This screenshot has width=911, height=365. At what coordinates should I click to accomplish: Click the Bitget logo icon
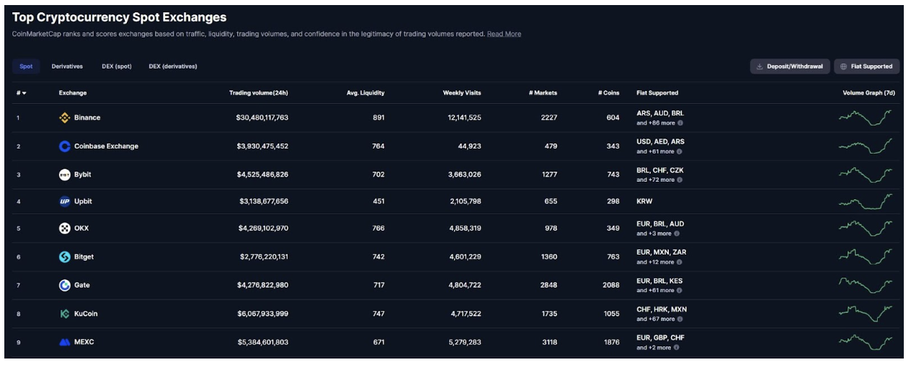(x=65, y=257)
